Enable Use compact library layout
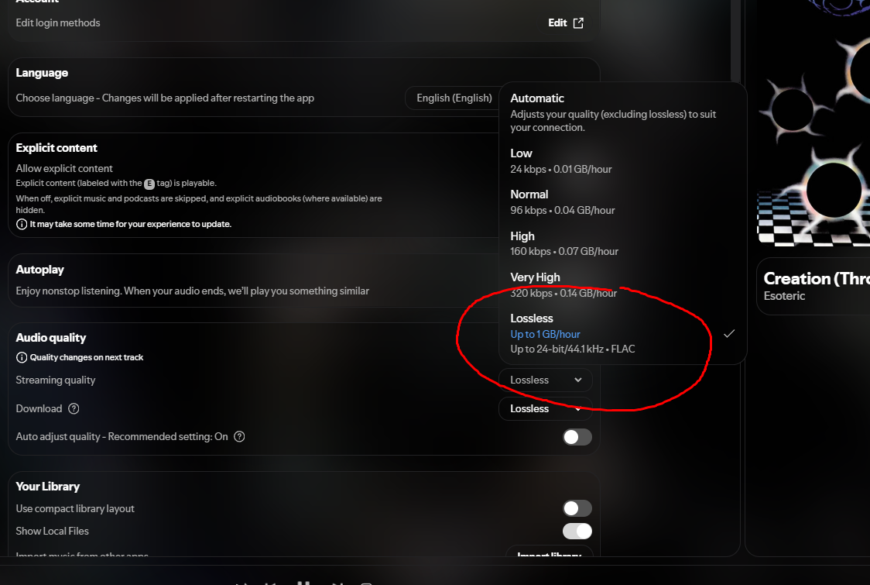The image size is (870, 585). (x=577, y=508)
